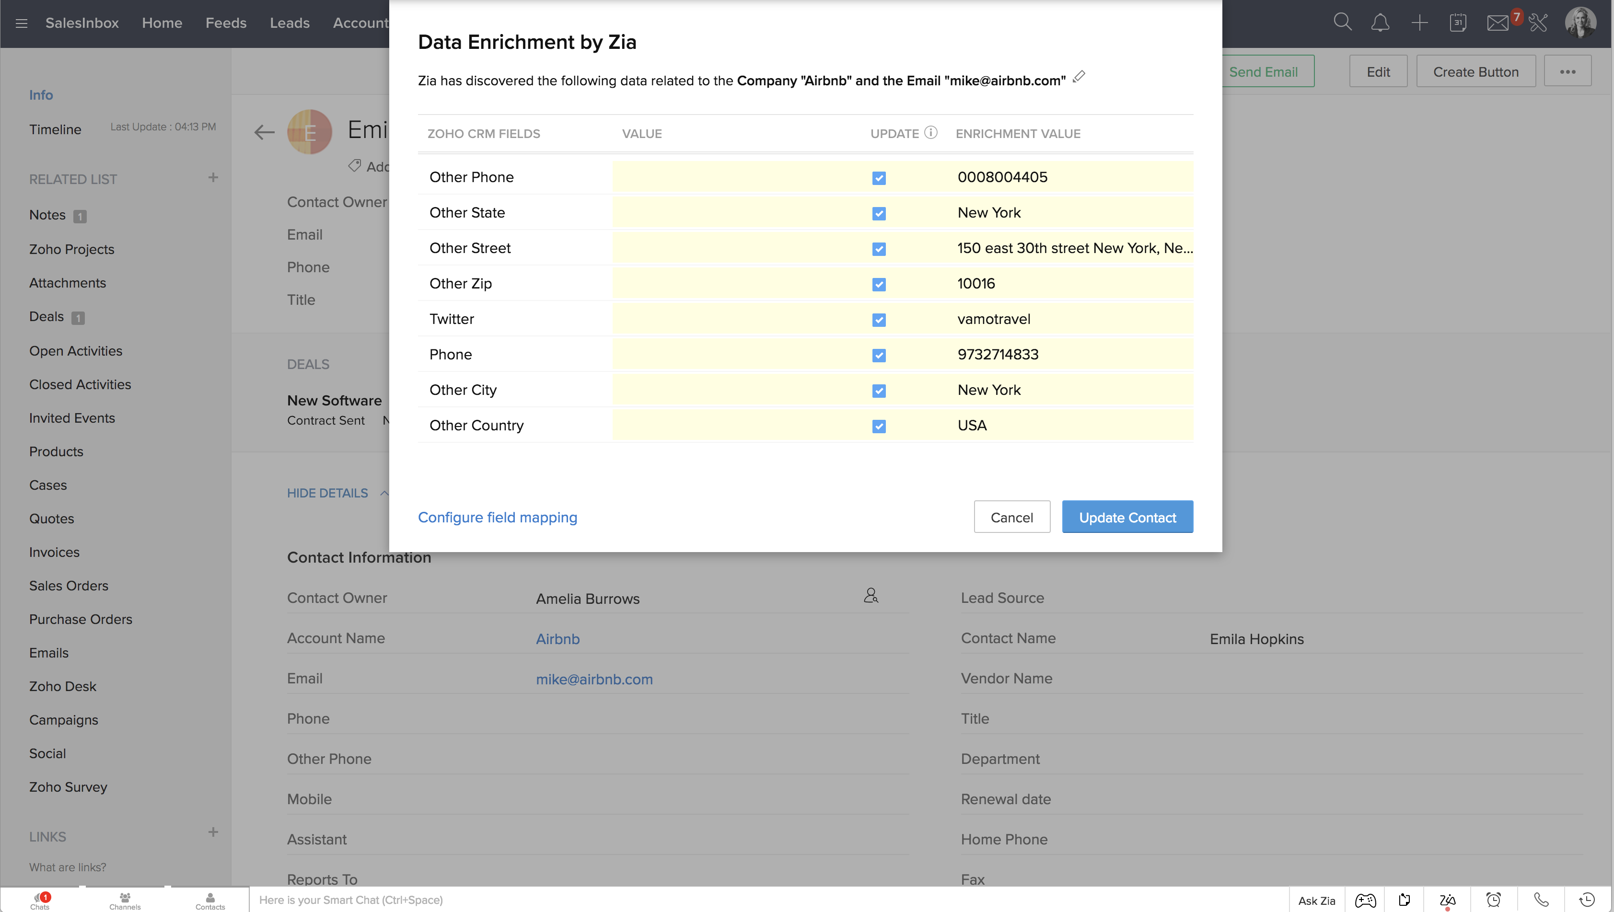1614x912 pixels.
Task: Open Channels icon in bottom bar
Action: click(125, 900)
